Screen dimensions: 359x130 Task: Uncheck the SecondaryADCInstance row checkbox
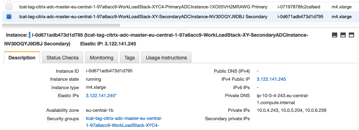point(9,17)
